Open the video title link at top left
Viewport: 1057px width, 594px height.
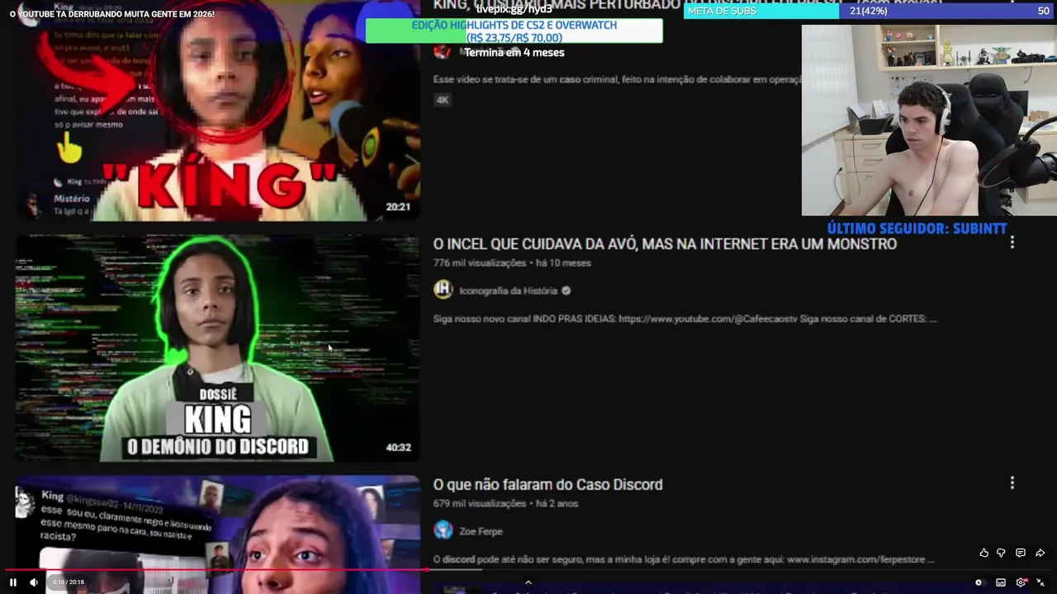(112, 14)
